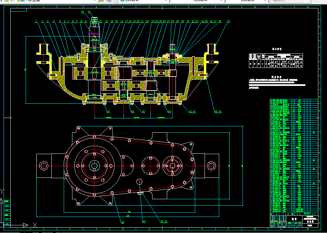This screenshot has width=327, height=233.
Task: Select part callout number 5
Action: pos(60,21)
